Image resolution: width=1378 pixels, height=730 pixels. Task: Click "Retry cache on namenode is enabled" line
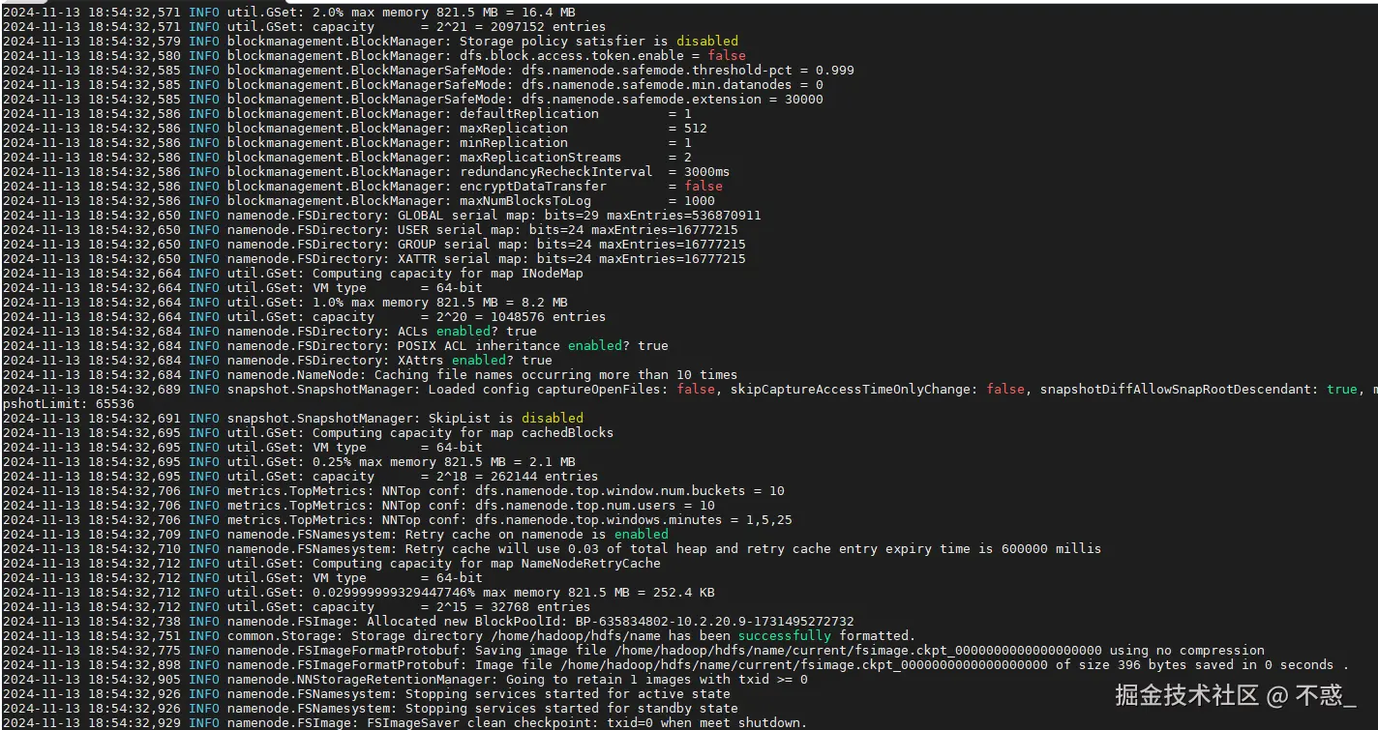[x=335, y=535]
